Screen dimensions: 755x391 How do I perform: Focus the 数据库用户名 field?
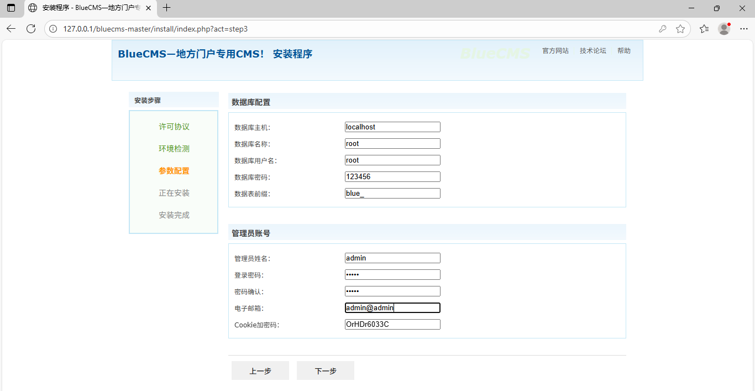pyautogui.click(x=392, y=160)
